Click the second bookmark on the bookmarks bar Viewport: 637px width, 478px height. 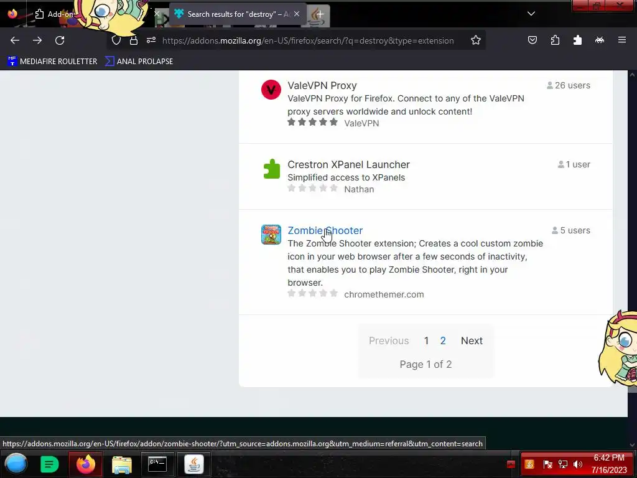tap(139, 62)
